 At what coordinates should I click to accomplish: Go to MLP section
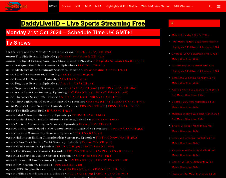pos(88,6)
